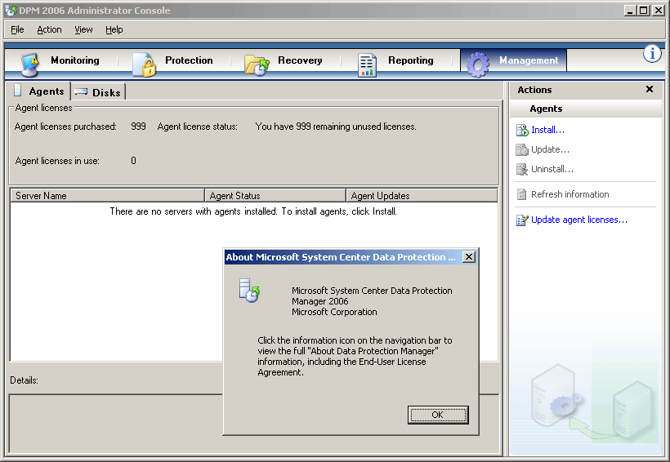Click 'You have 999 remaining unused licenses.' text
670x462 pixels.
coord(336,127)
